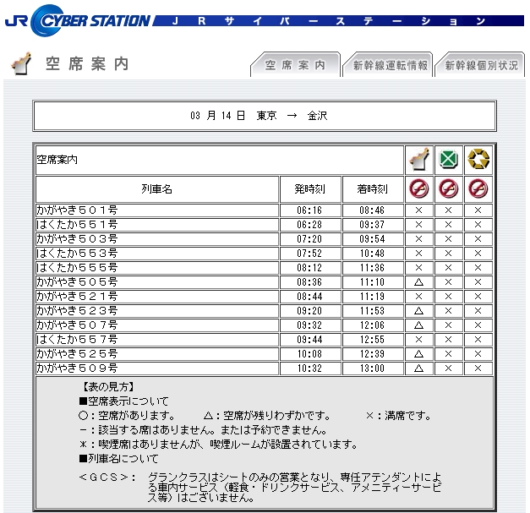The height and width of the screenshot is (513, 530).
Task: Click the 【表の見方】 legend heading
Action: click(108, 386)
